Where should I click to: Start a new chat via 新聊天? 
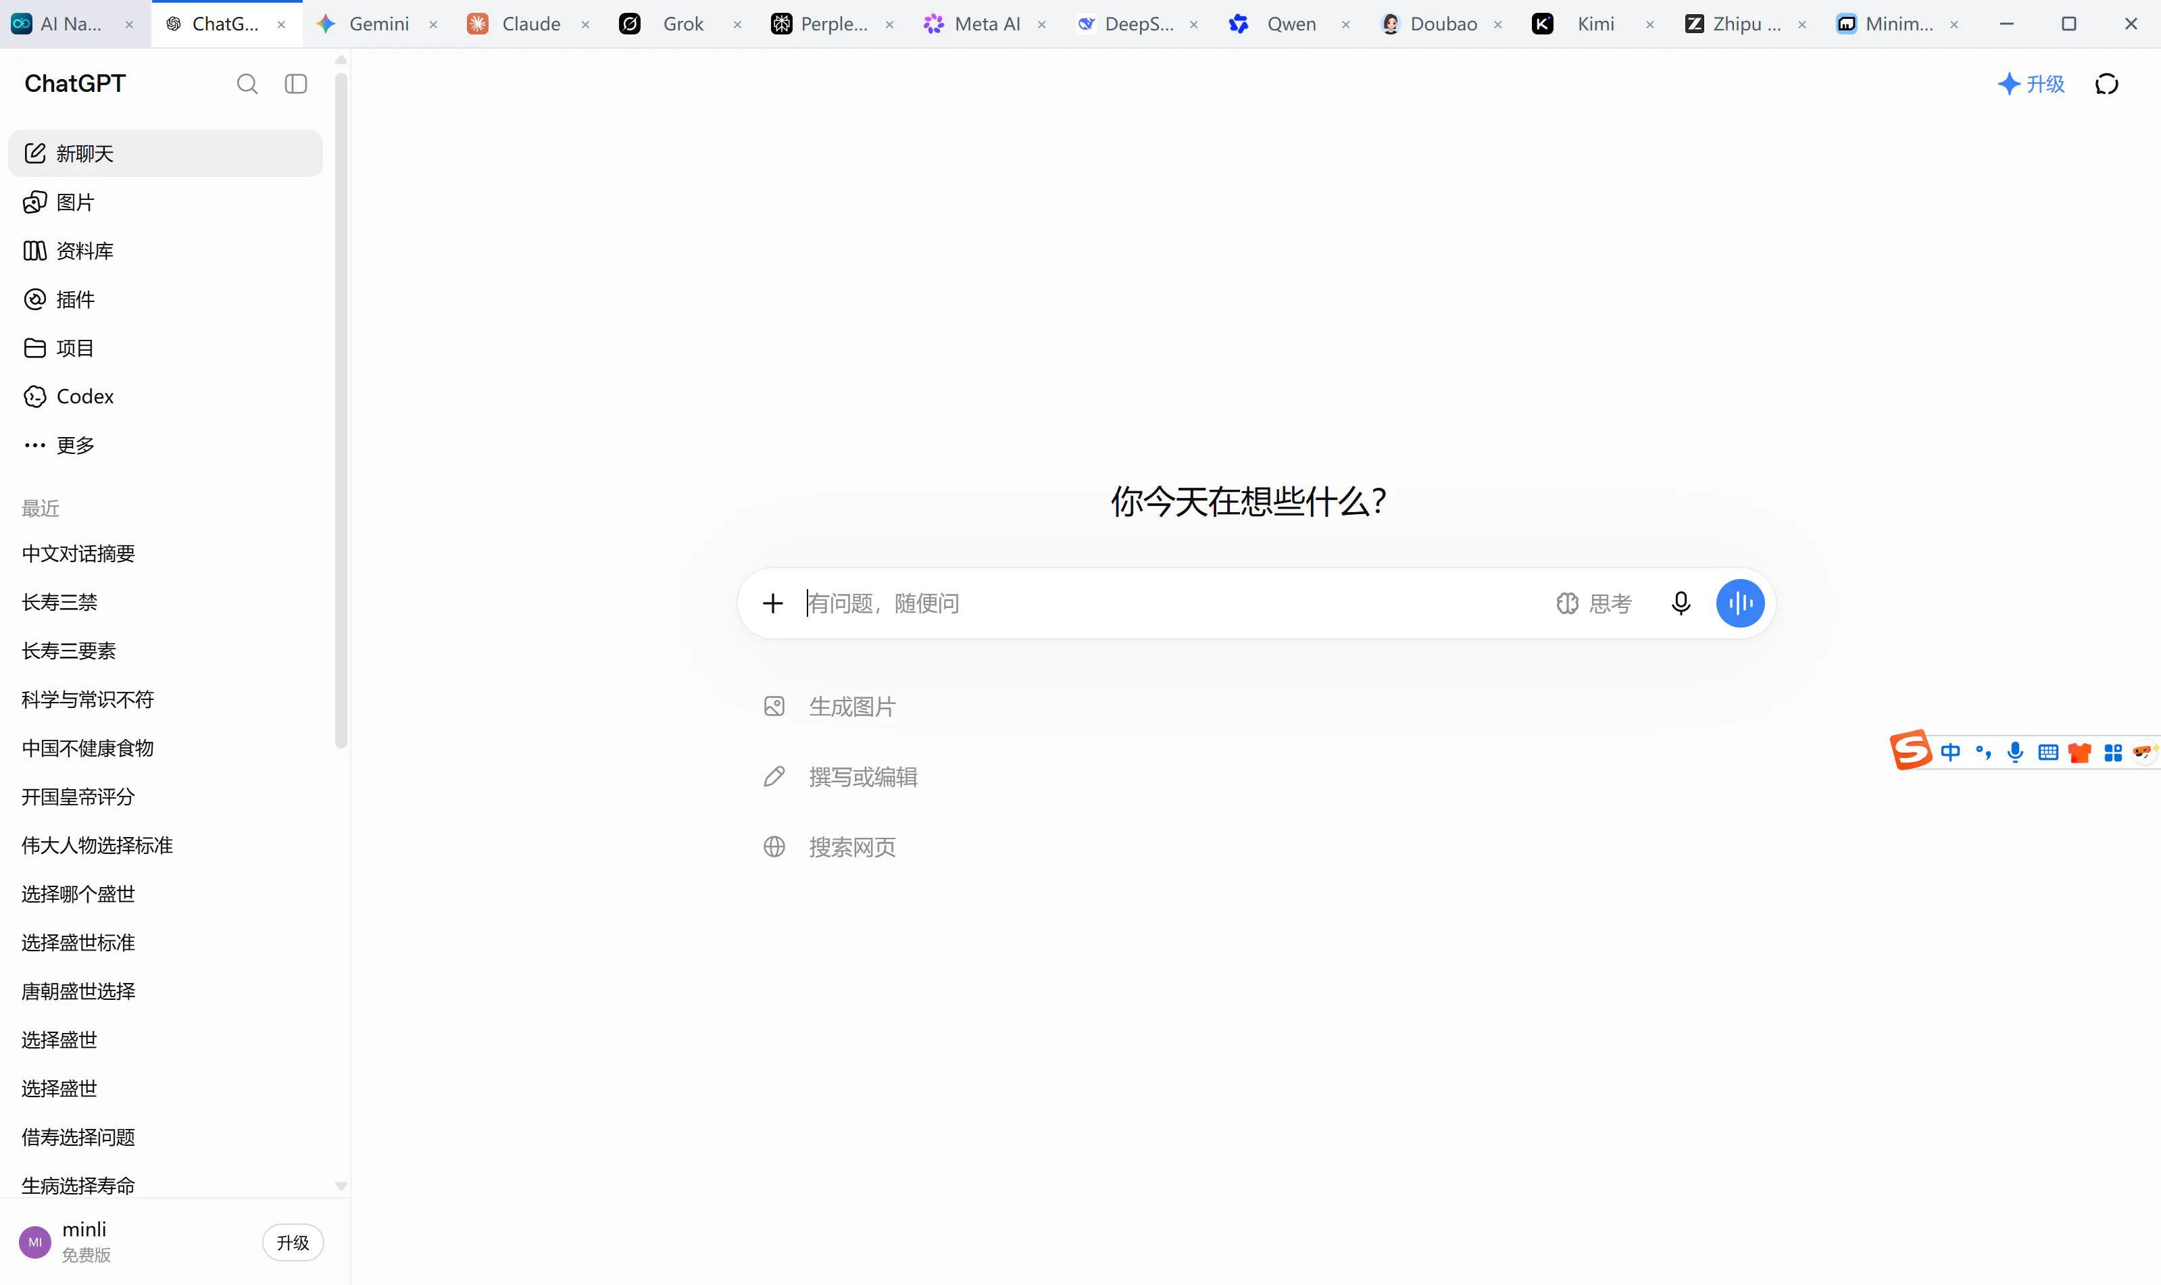click(166, 153)
